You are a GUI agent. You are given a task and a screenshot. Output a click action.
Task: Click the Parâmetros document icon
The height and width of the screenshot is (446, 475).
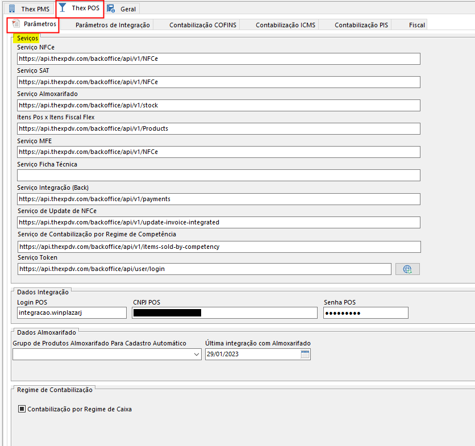click(16, 23)
